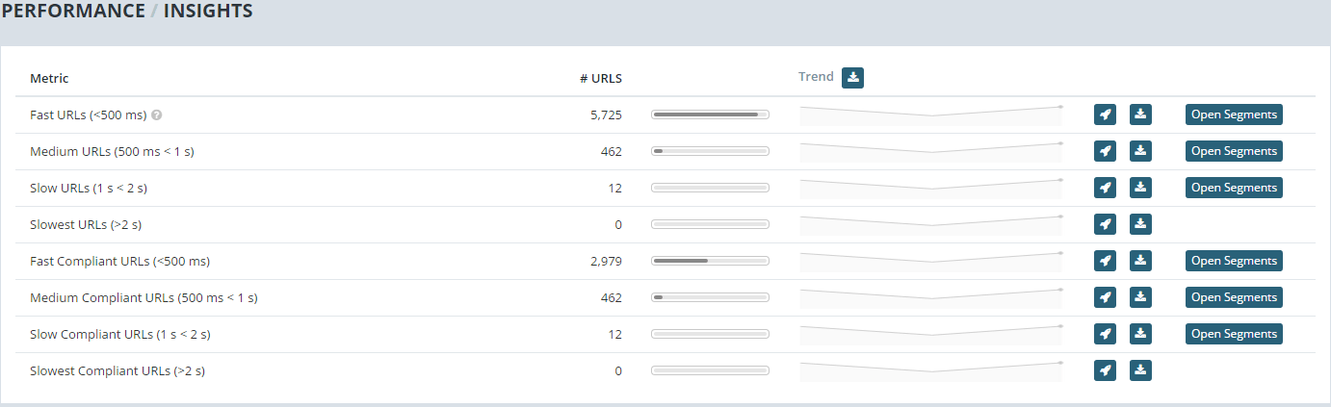Click the 5,725 URL count
This screenshot has height=407, width=1331.
coord(605,115)
